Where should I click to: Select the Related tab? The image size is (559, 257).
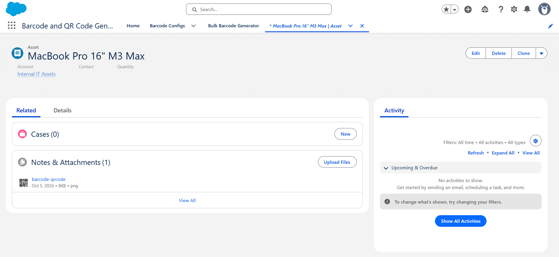tap(26, 110)
